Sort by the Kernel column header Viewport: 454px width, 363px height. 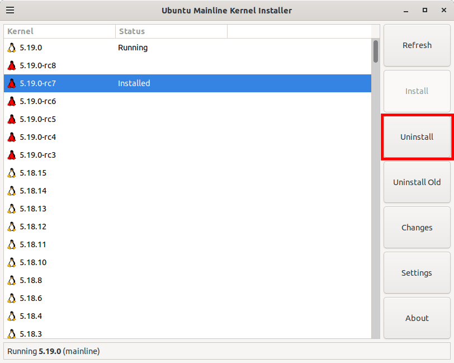[x=60, y=31]
